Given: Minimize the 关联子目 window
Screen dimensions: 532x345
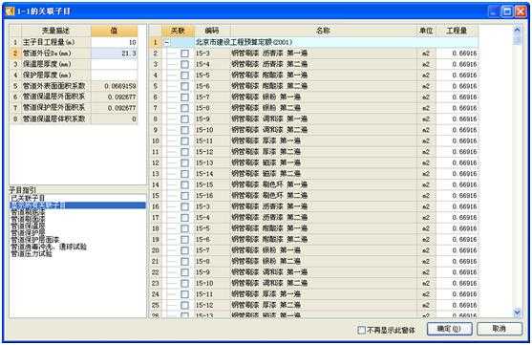Looking at the screenshot, I should pos(495,11).
